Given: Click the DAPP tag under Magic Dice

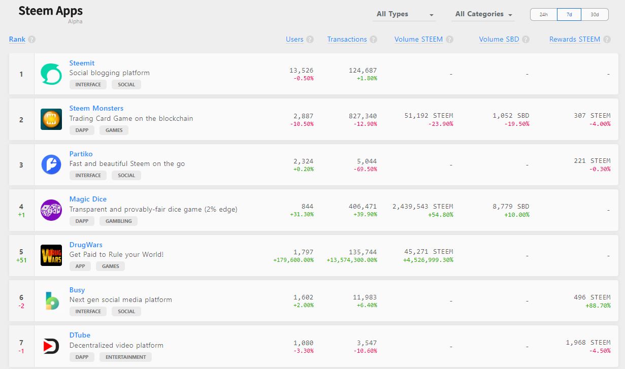Looking at the screenshot, I should click(x=82, y=221).
